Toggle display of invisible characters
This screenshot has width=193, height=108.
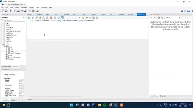pyautogui.click(x=93, y=18)
